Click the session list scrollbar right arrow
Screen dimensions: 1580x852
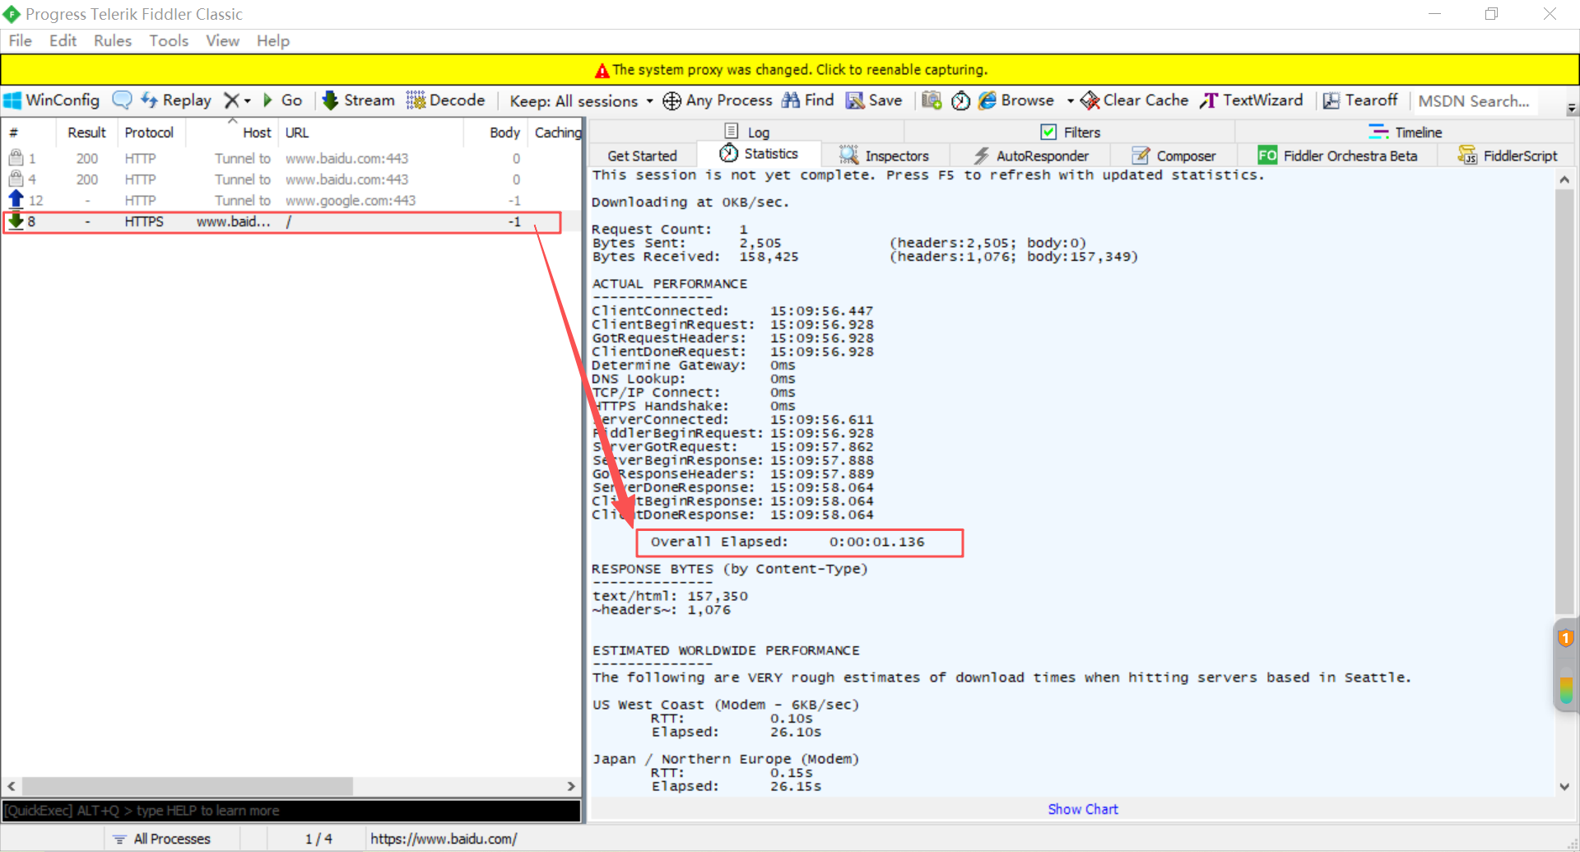point(571,786)
